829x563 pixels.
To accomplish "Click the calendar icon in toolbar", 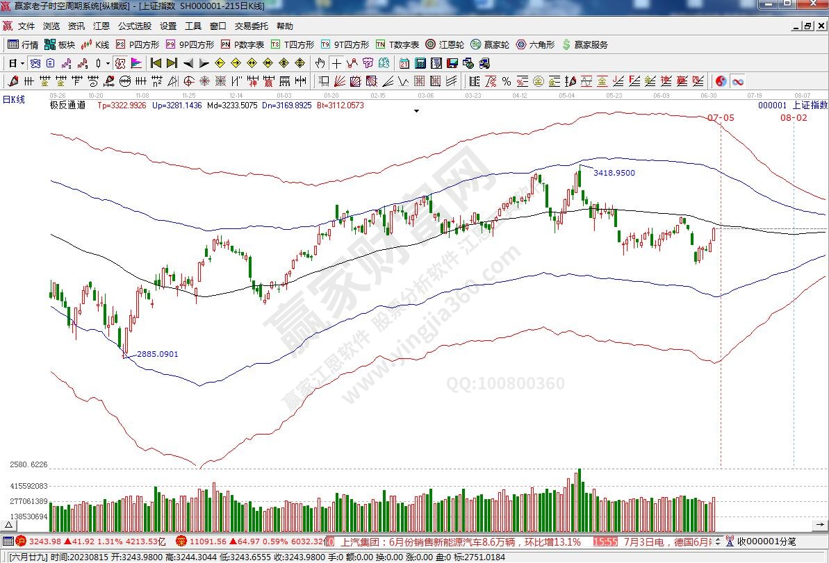I will pos(404,63).
